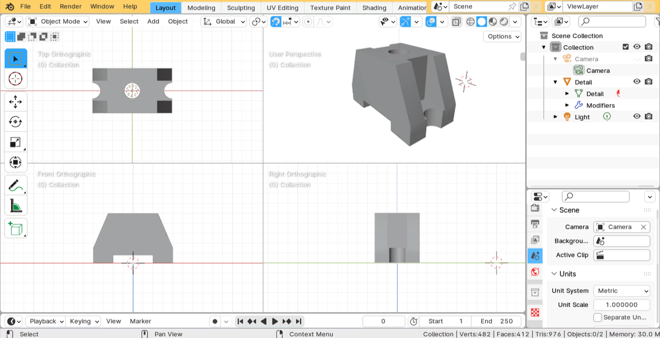The width and height of the screenshot is (660, 338).
Task: Pin the Scene with the pin icon
Action: [512, 7]
